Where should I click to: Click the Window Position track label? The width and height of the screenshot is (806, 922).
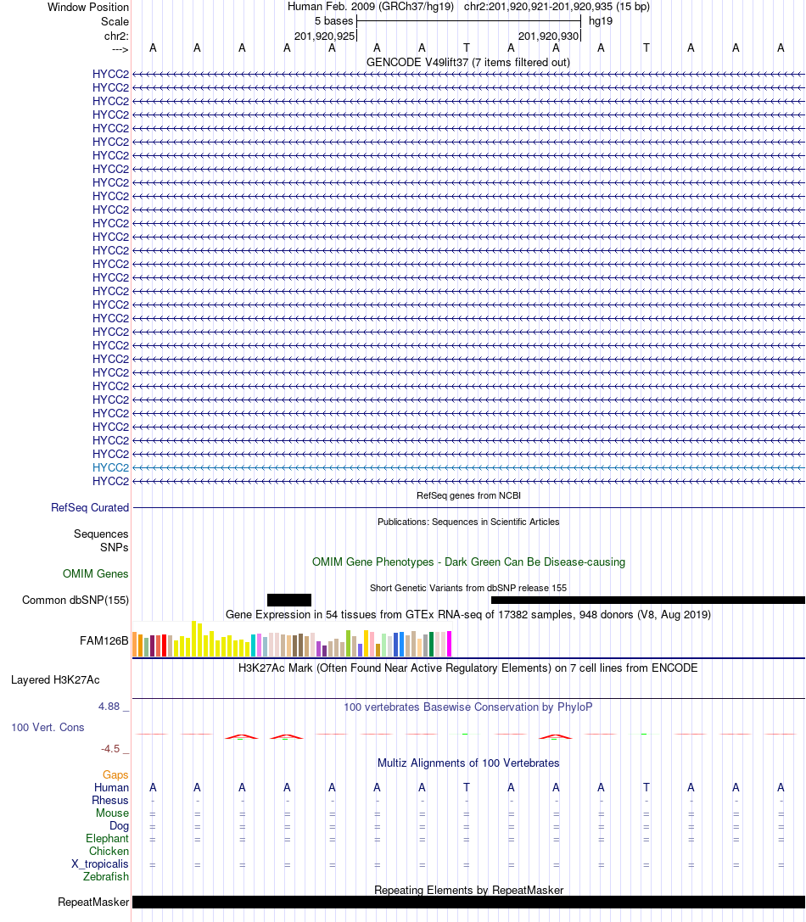pos(87,7)
